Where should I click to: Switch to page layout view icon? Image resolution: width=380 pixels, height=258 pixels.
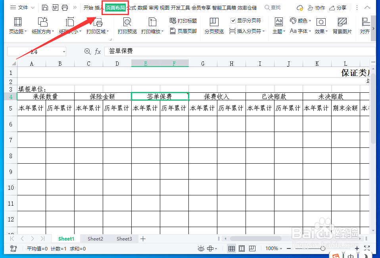pyautogui.click(x=242, y=248)
